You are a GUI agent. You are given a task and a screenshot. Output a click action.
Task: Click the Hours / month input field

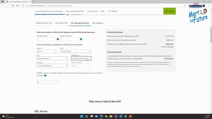point(81,66)
